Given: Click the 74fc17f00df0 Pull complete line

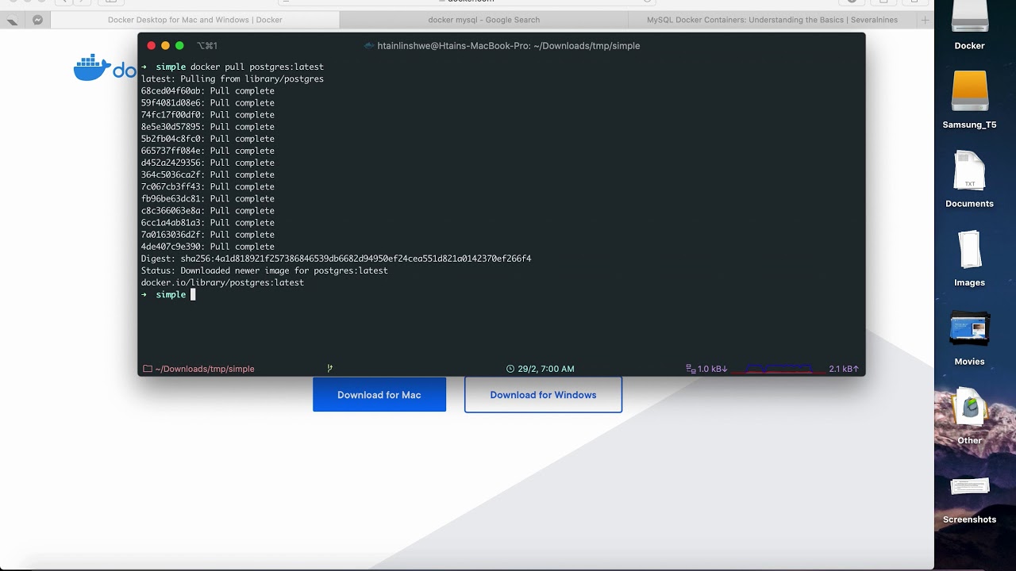Looking at the screenshot, I should pos(208,114).
